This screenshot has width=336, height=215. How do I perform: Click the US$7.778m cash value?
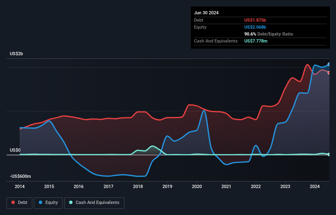pos(256,41)
